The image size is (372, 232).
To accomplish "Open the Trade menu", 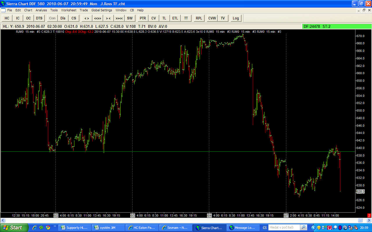I will (x=84, y=10).
